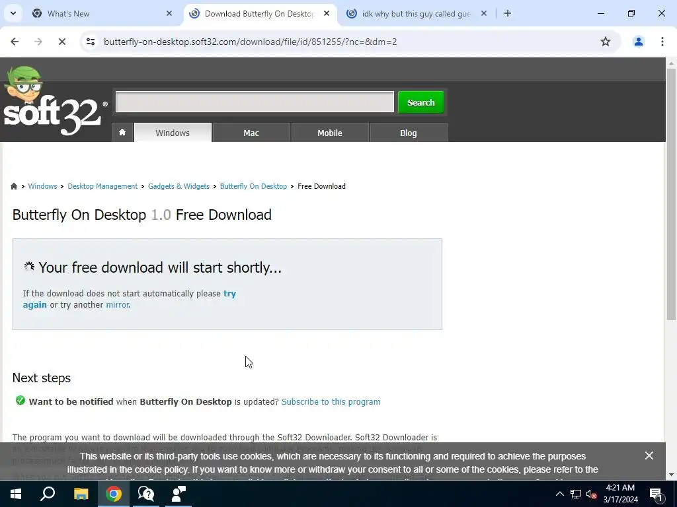Open the Blog navigation tab
Image resolution: width=677 pixels, height=507 pixels.
(x=409, y=133)
